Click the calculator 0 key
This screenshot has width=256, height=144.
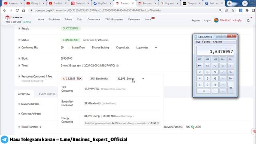coord(204,91)
